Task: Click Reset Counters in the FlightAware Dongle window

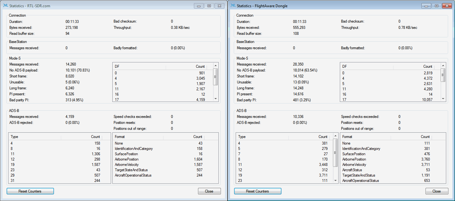Action: click(258, 191)
